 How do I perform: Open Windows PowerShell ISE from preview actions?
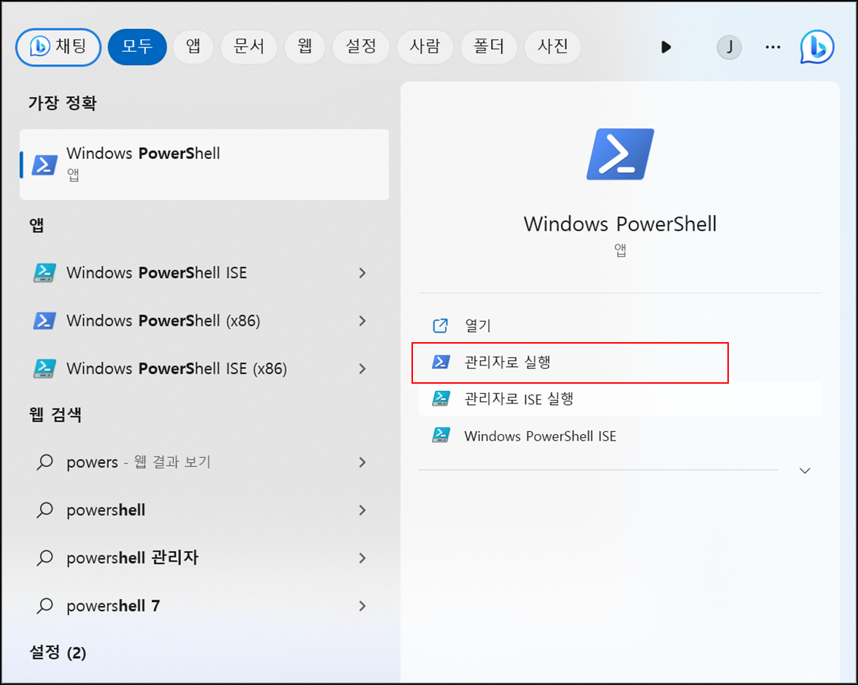619,436
